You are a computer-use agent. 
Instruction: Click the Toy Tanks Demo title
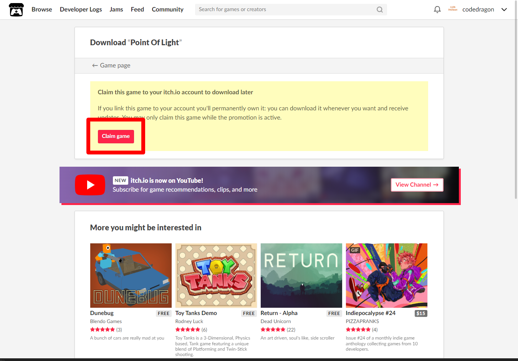pyautogui.click(x=196, y=313)
